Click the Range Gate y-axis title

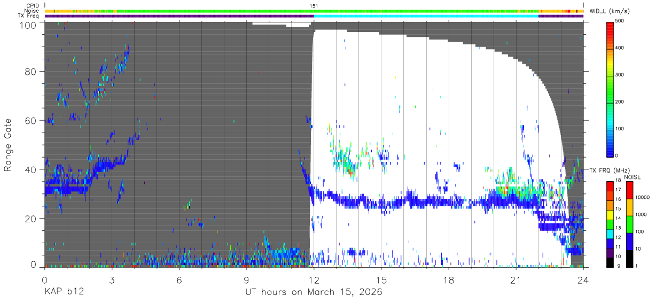point(8,144)
